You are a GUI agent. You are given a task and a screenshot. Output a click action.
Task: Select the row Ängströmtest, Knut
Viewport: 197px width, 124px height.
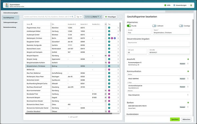click(72, 28)
